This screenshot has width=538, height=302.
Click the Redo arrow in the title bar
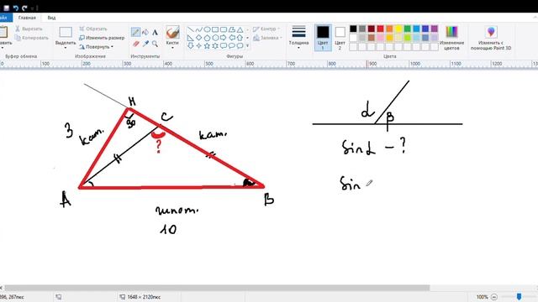[24, 8]
